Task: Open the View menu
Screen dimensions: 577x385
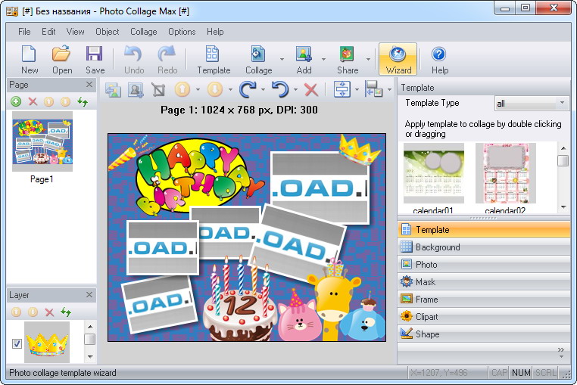Action: (x=75, y=32)
